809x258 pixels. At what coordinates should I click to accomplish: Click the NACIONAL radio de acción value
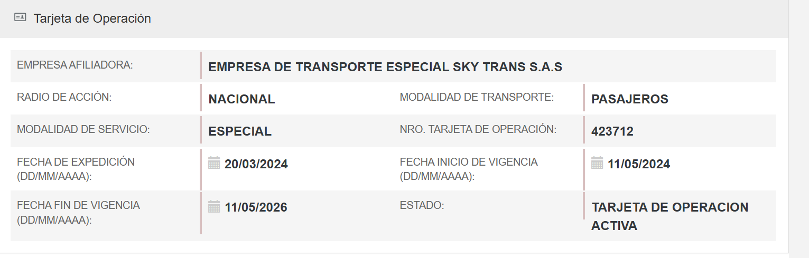241,99
